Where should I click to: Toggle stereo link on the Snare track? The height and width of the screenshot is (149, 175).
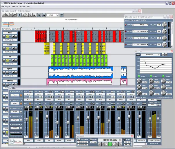pyautogui.click(x=7, y=48)
